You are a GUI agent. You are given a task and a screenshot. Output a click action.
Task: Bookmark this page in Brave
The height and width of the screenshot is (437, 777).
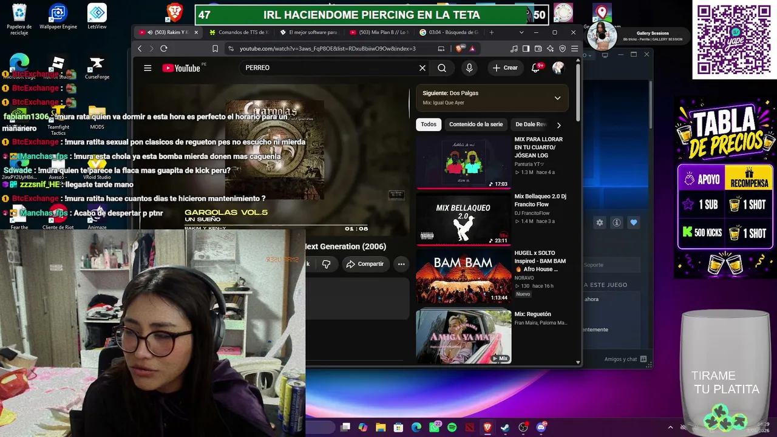[215, 49]
